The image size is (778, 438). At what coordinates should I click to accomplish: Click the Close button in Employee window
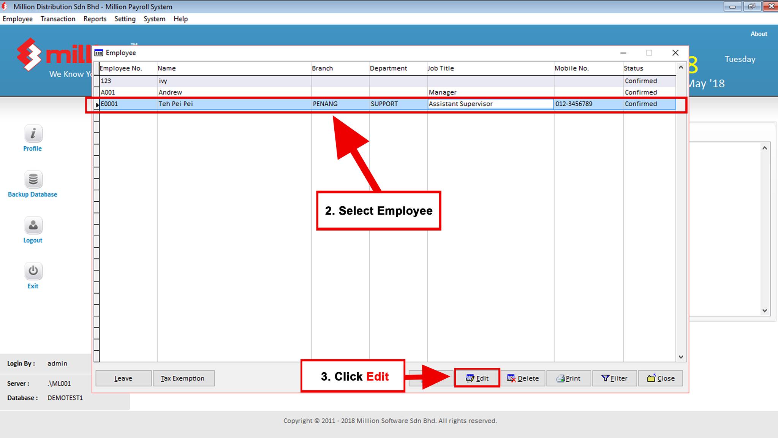pyautogui.click(x=661, y=378)
